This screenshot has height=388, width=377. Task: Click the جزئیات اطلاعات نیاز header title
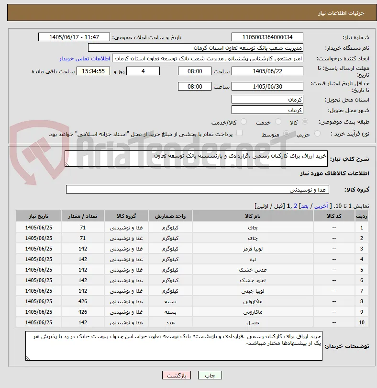[x=341, y=13]
